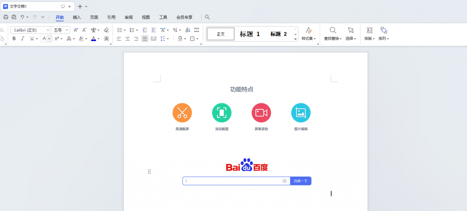Screen dimensions: 467x211
Task: Apply the 标题 2 style
Action: 279,34
